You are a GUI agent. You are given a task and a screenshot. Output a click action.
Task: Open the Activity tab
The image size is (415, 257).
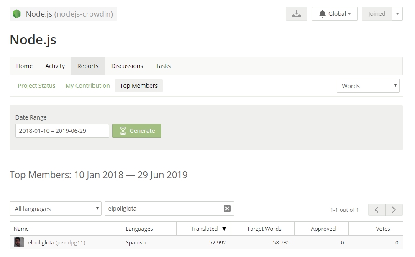[55, 66]
